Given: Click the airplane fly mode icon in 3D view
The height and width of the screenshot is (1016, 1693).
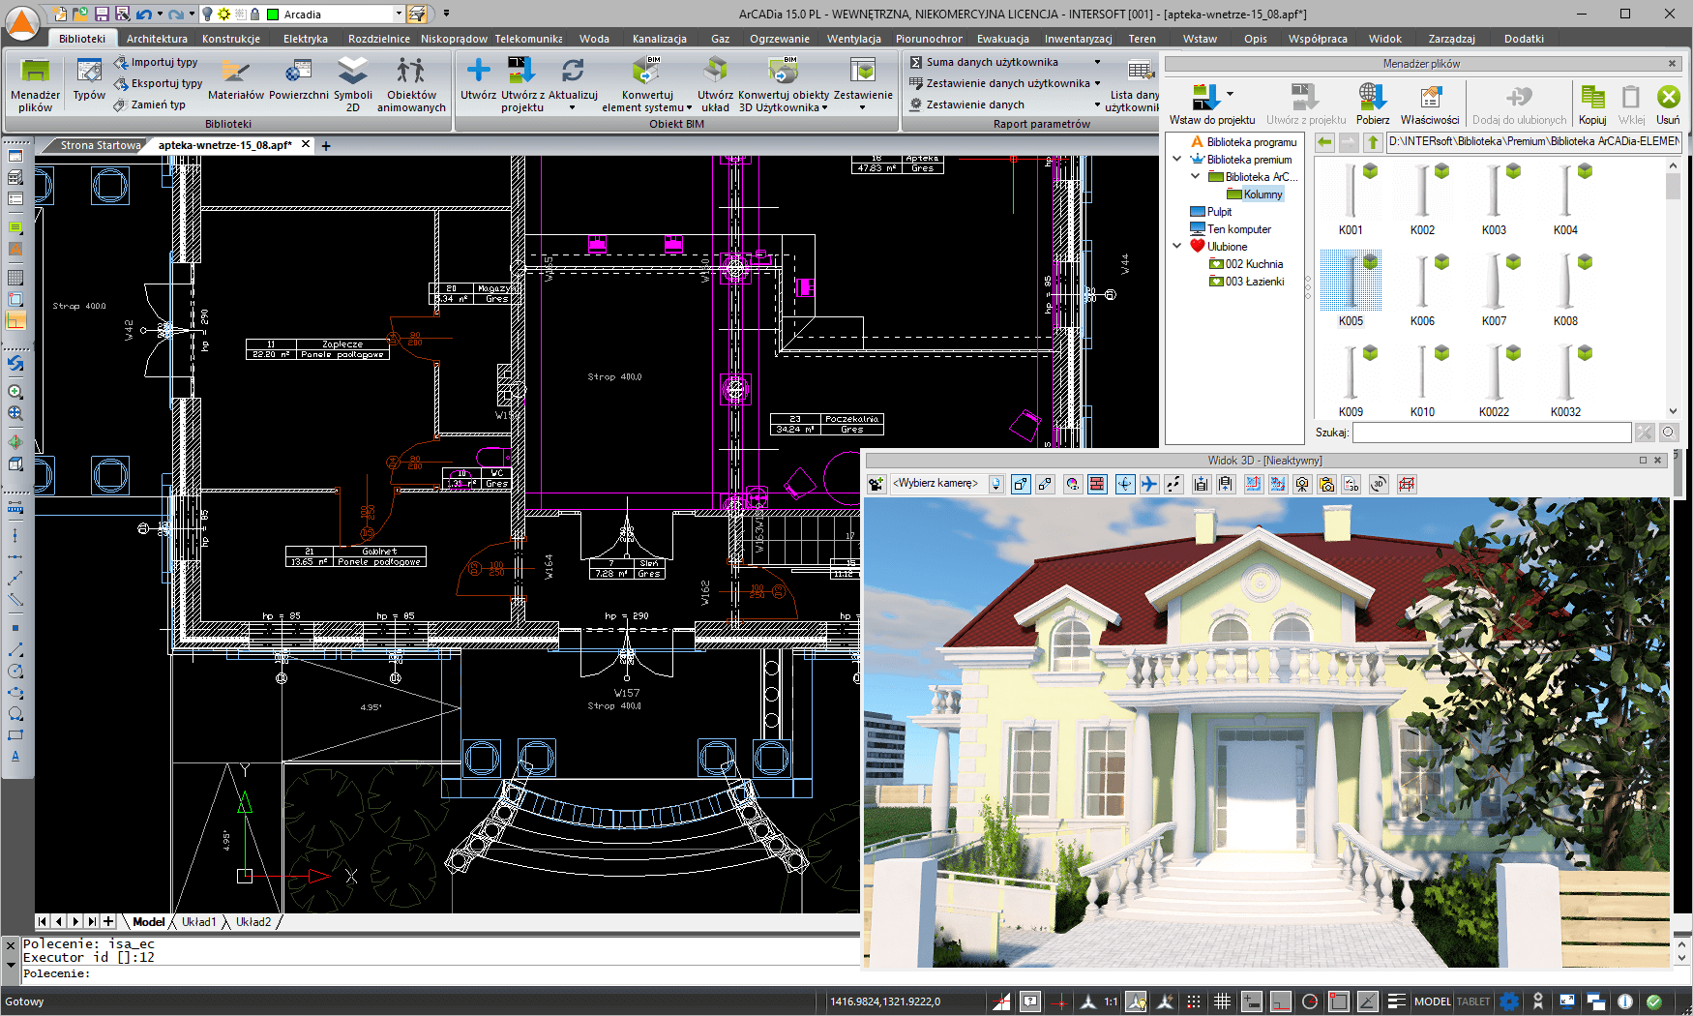Looking at the screenshot, I should click(1148, 484).
